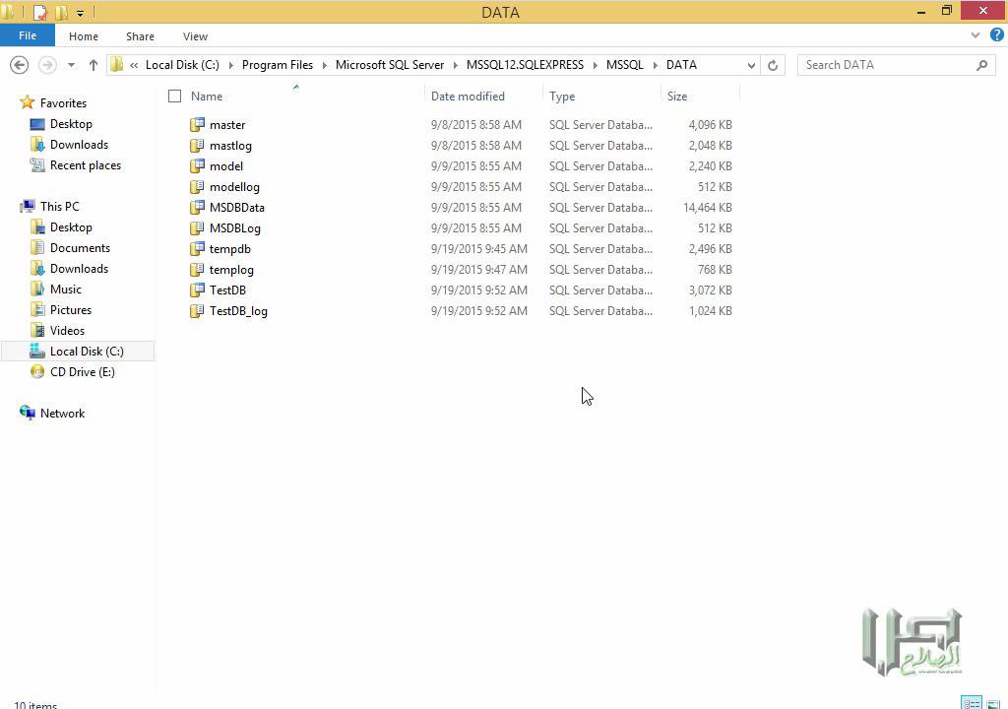Click the New folder quick access icon
Viewport: 1008px width, 709px height.
(61, 12)
